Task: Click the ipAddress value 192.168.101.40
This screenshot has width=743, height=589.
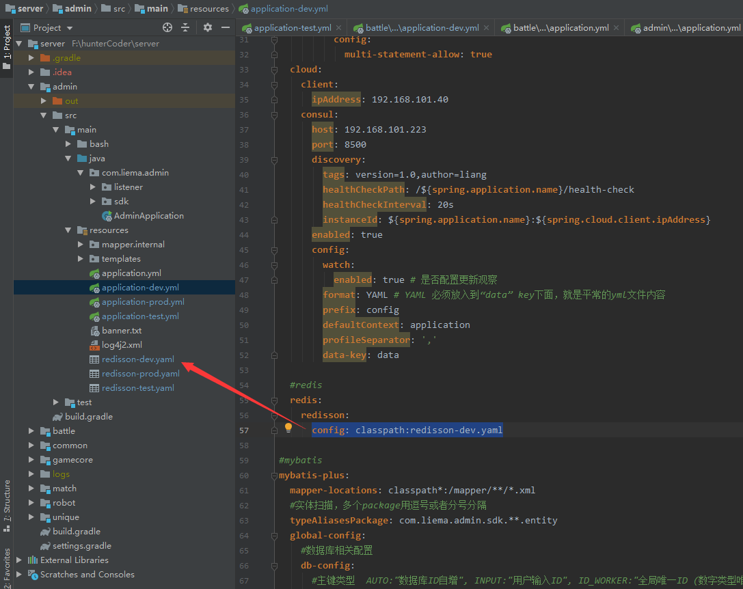Action: click(410, 100)
